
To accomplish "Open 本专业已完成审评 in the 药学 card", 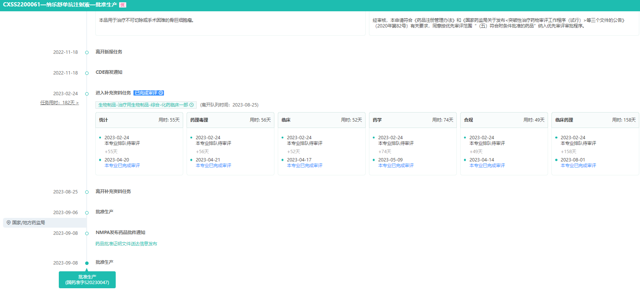I will click(x=396, y=166).
